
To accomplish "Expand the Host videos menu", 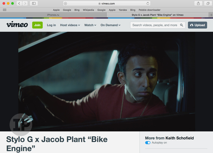I will (x=70, y=25).
